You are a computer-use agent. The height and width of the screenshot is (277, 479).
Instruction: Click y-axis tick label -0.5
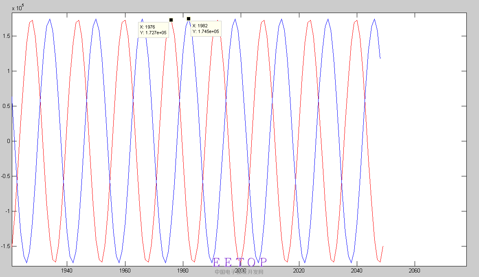coord(6,176)
